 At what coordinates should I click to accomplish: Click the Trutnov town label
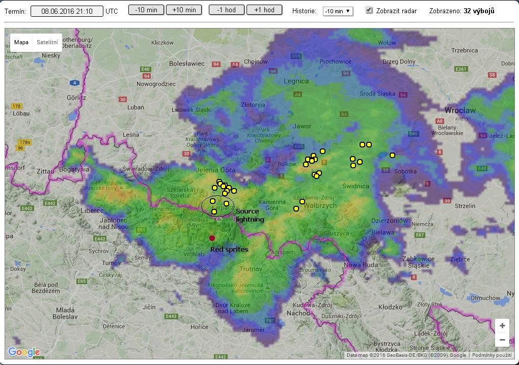click(251, 269)
